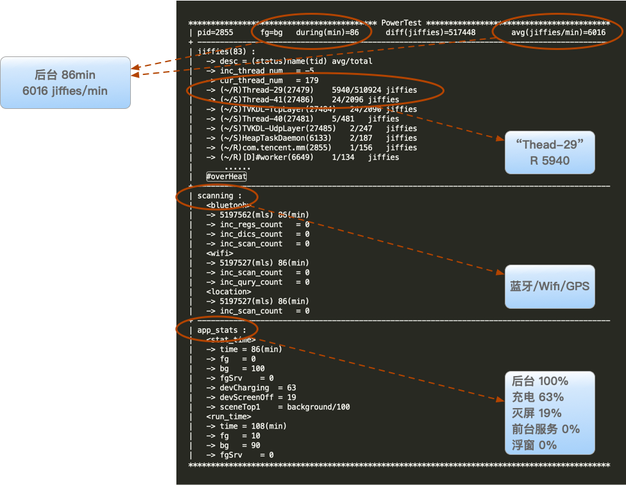Expand the 'jiffies(83) :' section header
The width and height of the screenshot is (626, 485).
[226, 51]
